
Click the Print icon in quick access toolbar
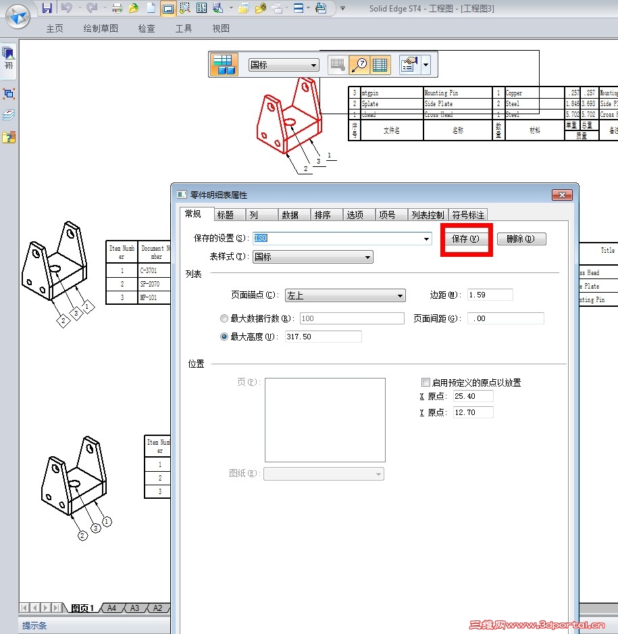coord(117,8)
